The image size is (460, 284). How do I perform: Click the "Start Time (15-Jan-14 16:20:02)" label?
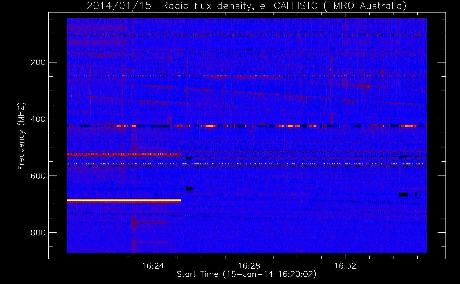coord(246,274)
